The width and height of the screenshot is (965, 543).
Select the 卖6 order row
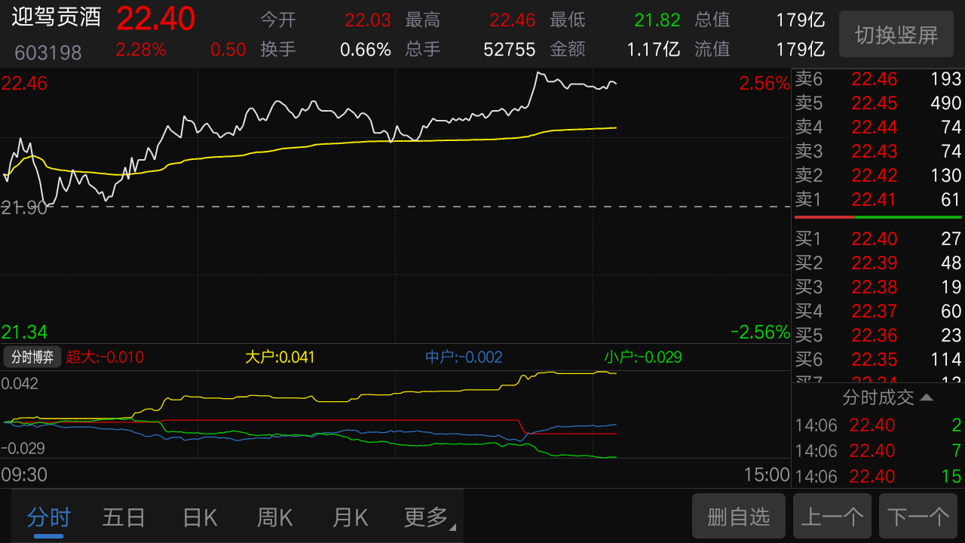click(x=878, y=78)
